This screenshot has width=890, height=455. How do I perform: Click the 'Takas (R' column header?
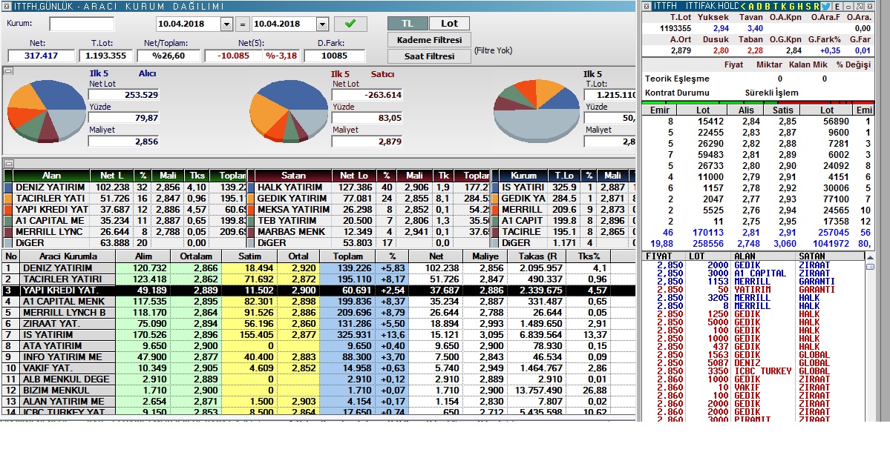tap(537, 256)
